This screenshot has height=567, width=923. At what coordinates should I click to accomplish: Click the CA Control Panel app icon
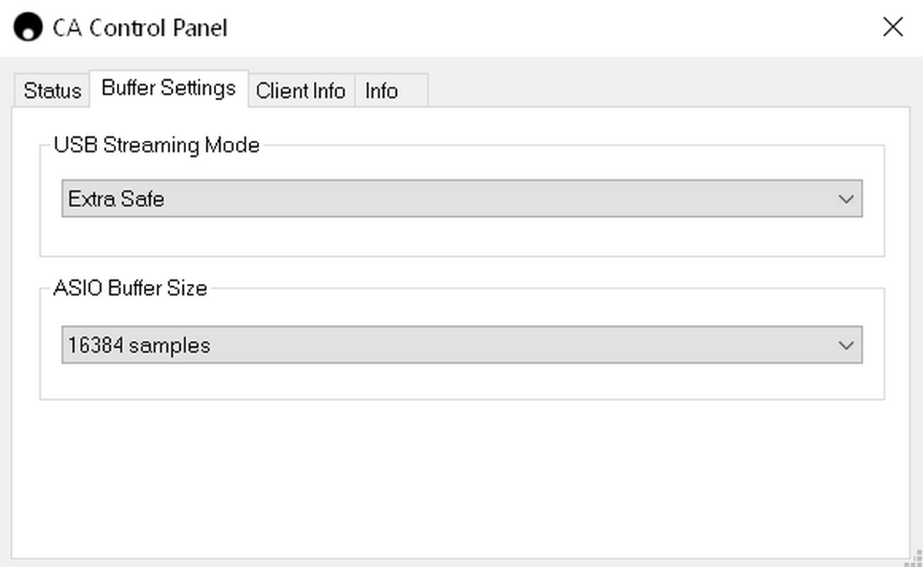coord(28,28)
